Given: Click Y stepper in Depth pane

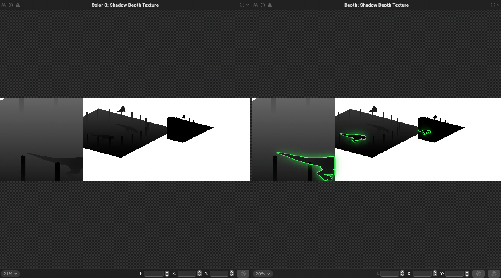Looking at the screenshot, I should [x=467, y=274].
